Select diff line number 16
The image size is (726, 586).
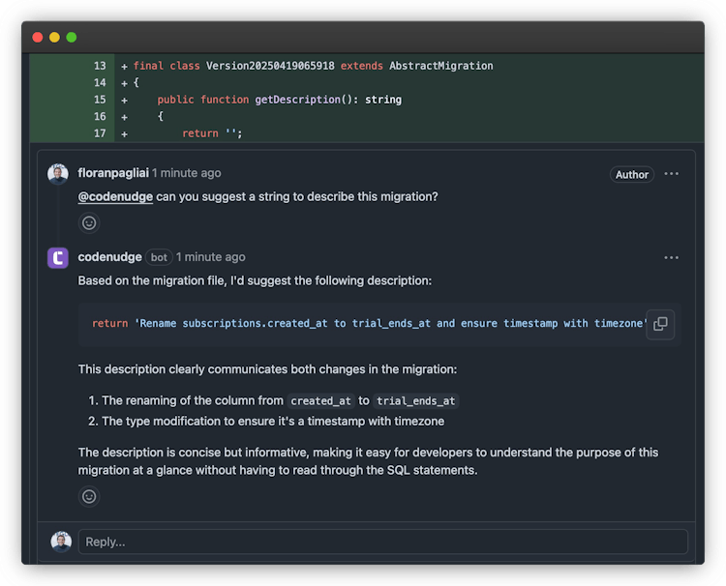[x=100, y=117]
